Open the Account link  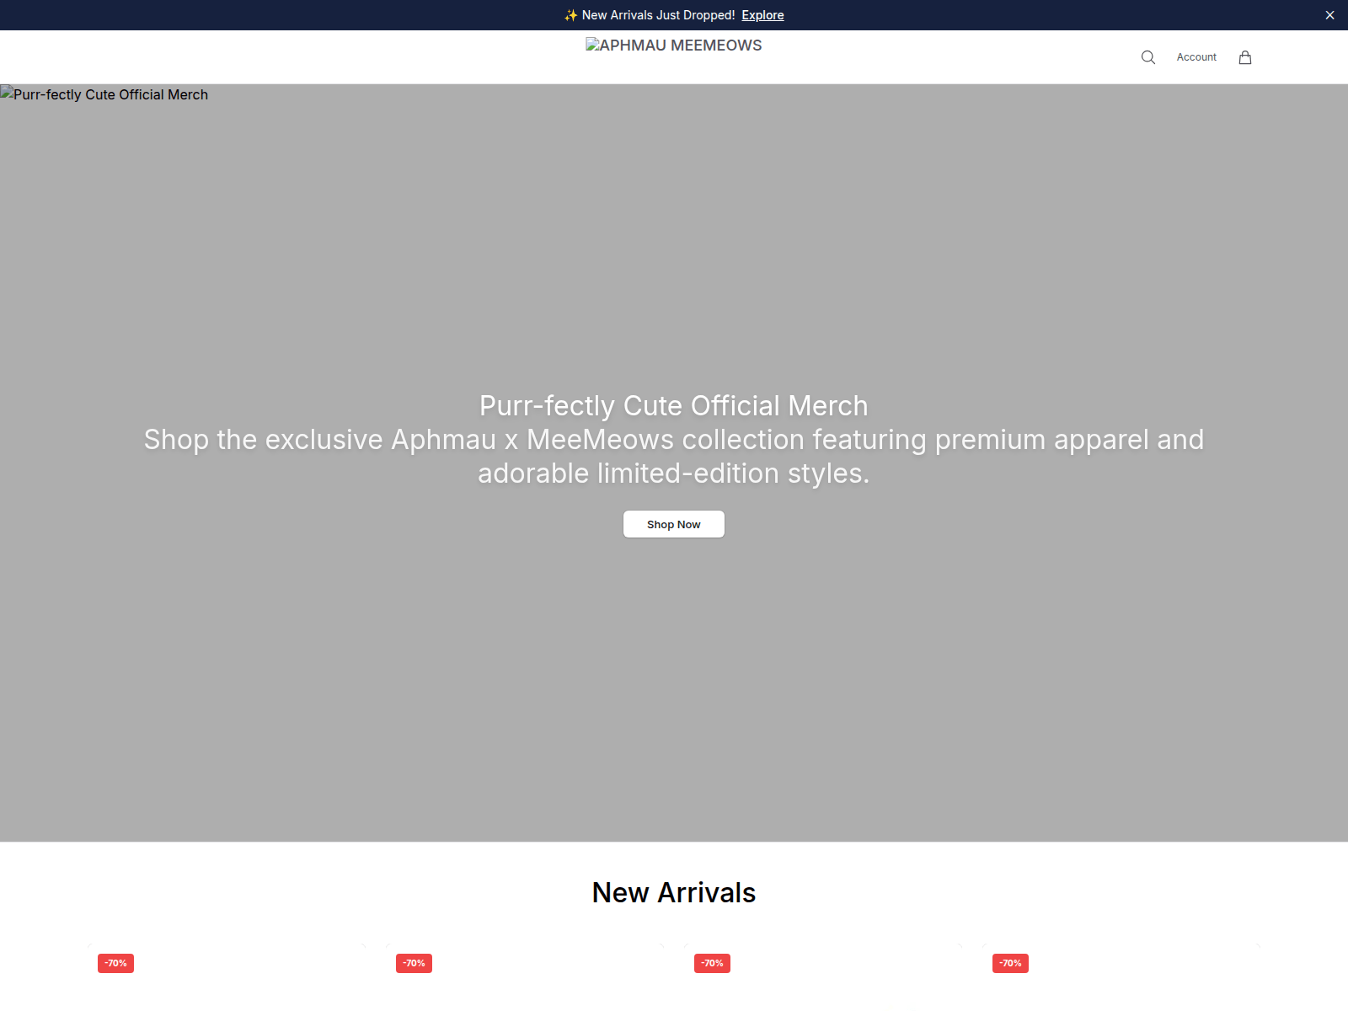tap(1196, 57)
